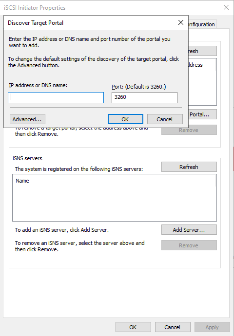Click the partially hidden Discover Portal button

click(202, 114)
